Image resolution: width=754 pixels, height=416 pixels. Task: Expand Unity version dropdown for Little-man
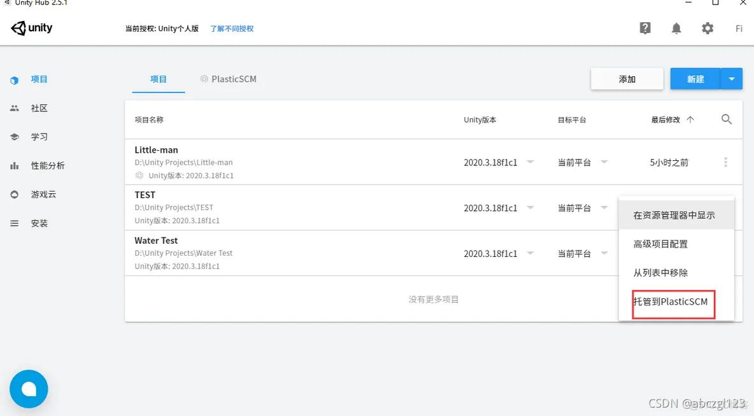[530, 162]
